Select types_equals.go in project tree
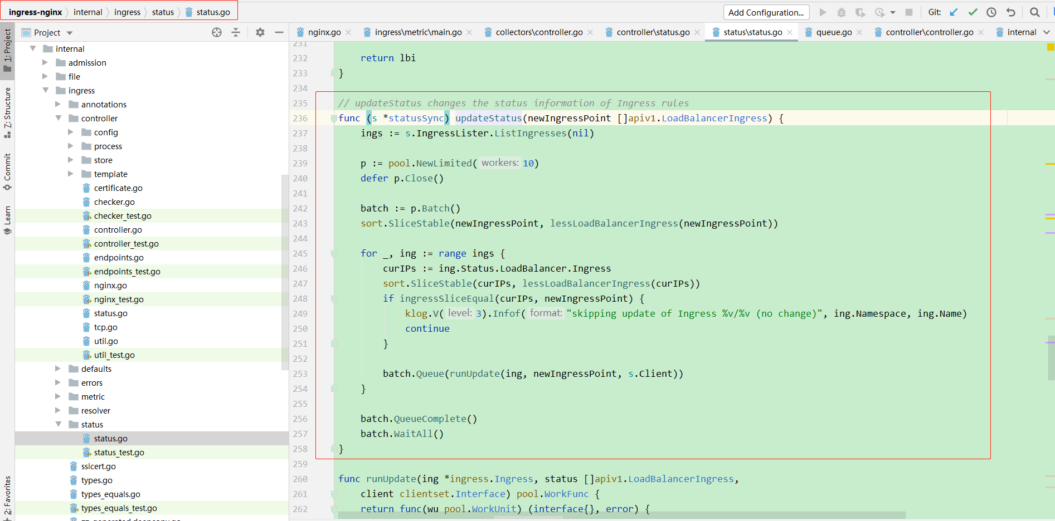 point(110,494)
